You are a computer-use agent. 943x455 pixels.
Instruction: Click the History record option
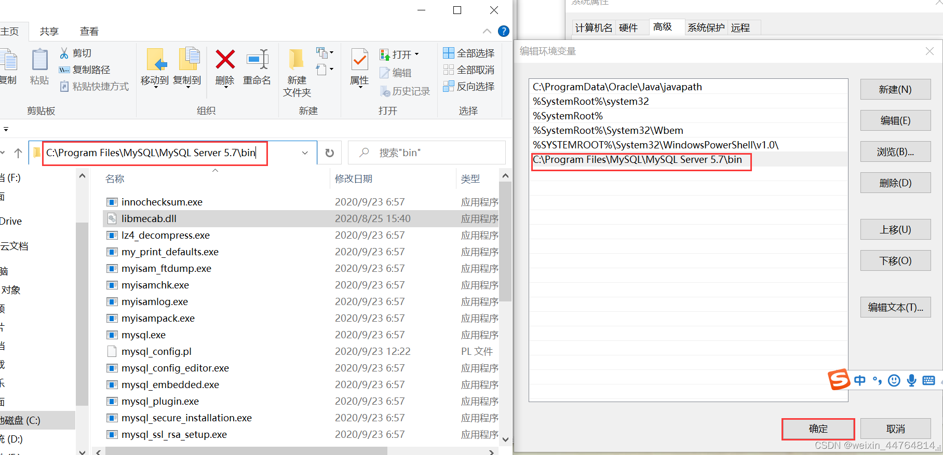click(x=405, y=91)
